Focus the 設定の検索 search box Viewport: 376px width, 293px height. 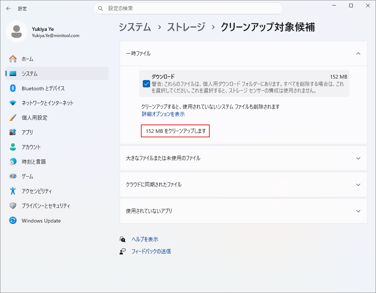188,8
